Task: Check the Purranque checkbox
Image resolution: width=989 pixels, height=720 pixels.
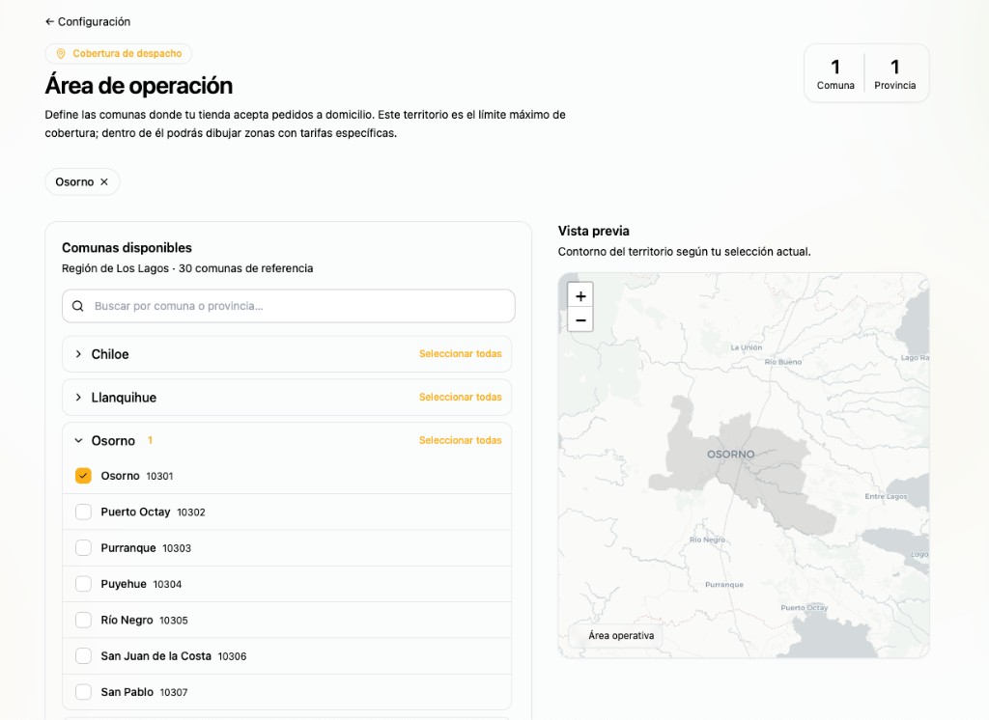Action: click(x=83, y=548)
